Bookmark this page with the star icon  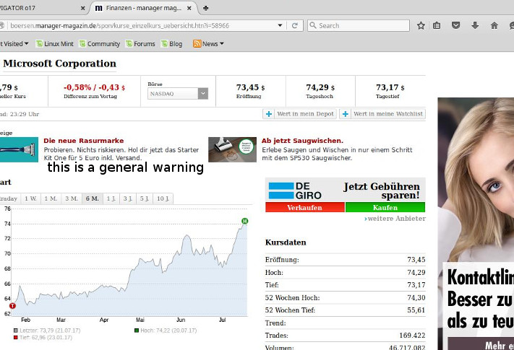click(x=421, y=25)
